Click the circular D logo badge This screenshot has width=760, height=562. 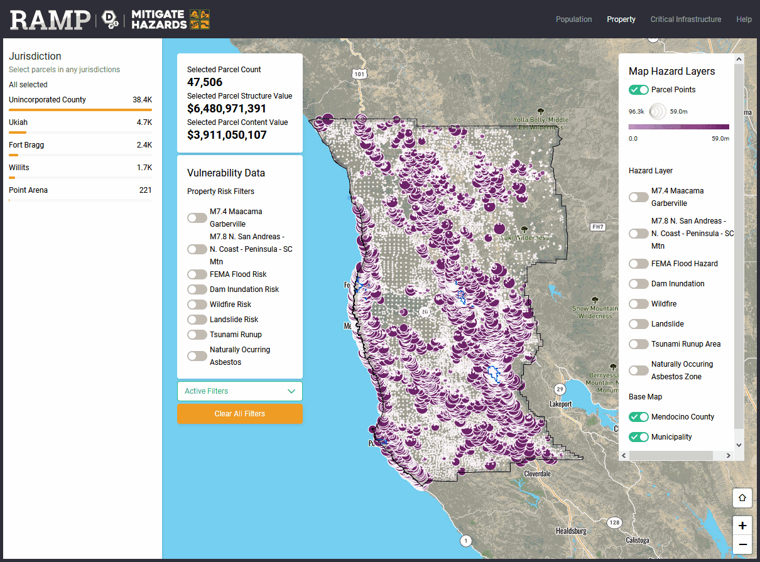click(110, 20)
